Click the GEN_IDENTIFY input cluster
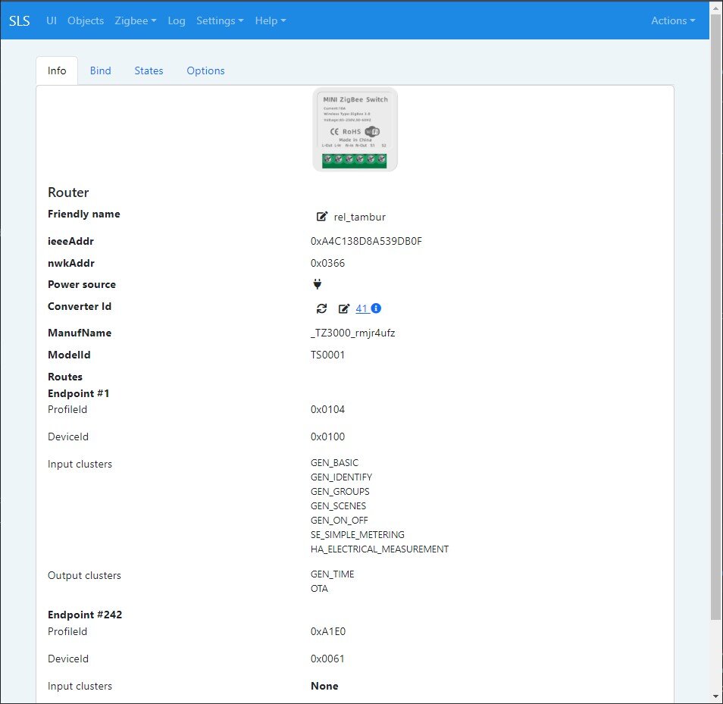 tap(341, 477)
